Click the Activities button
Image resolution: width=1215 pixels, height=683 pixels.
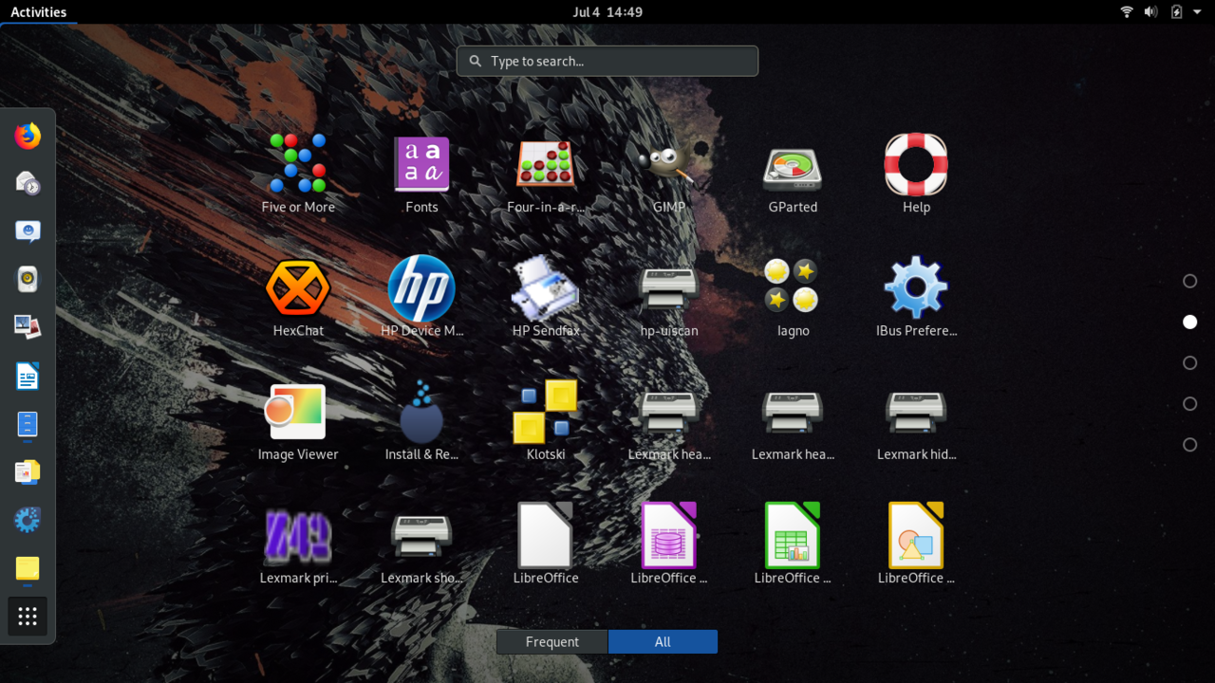pos(39,12)
